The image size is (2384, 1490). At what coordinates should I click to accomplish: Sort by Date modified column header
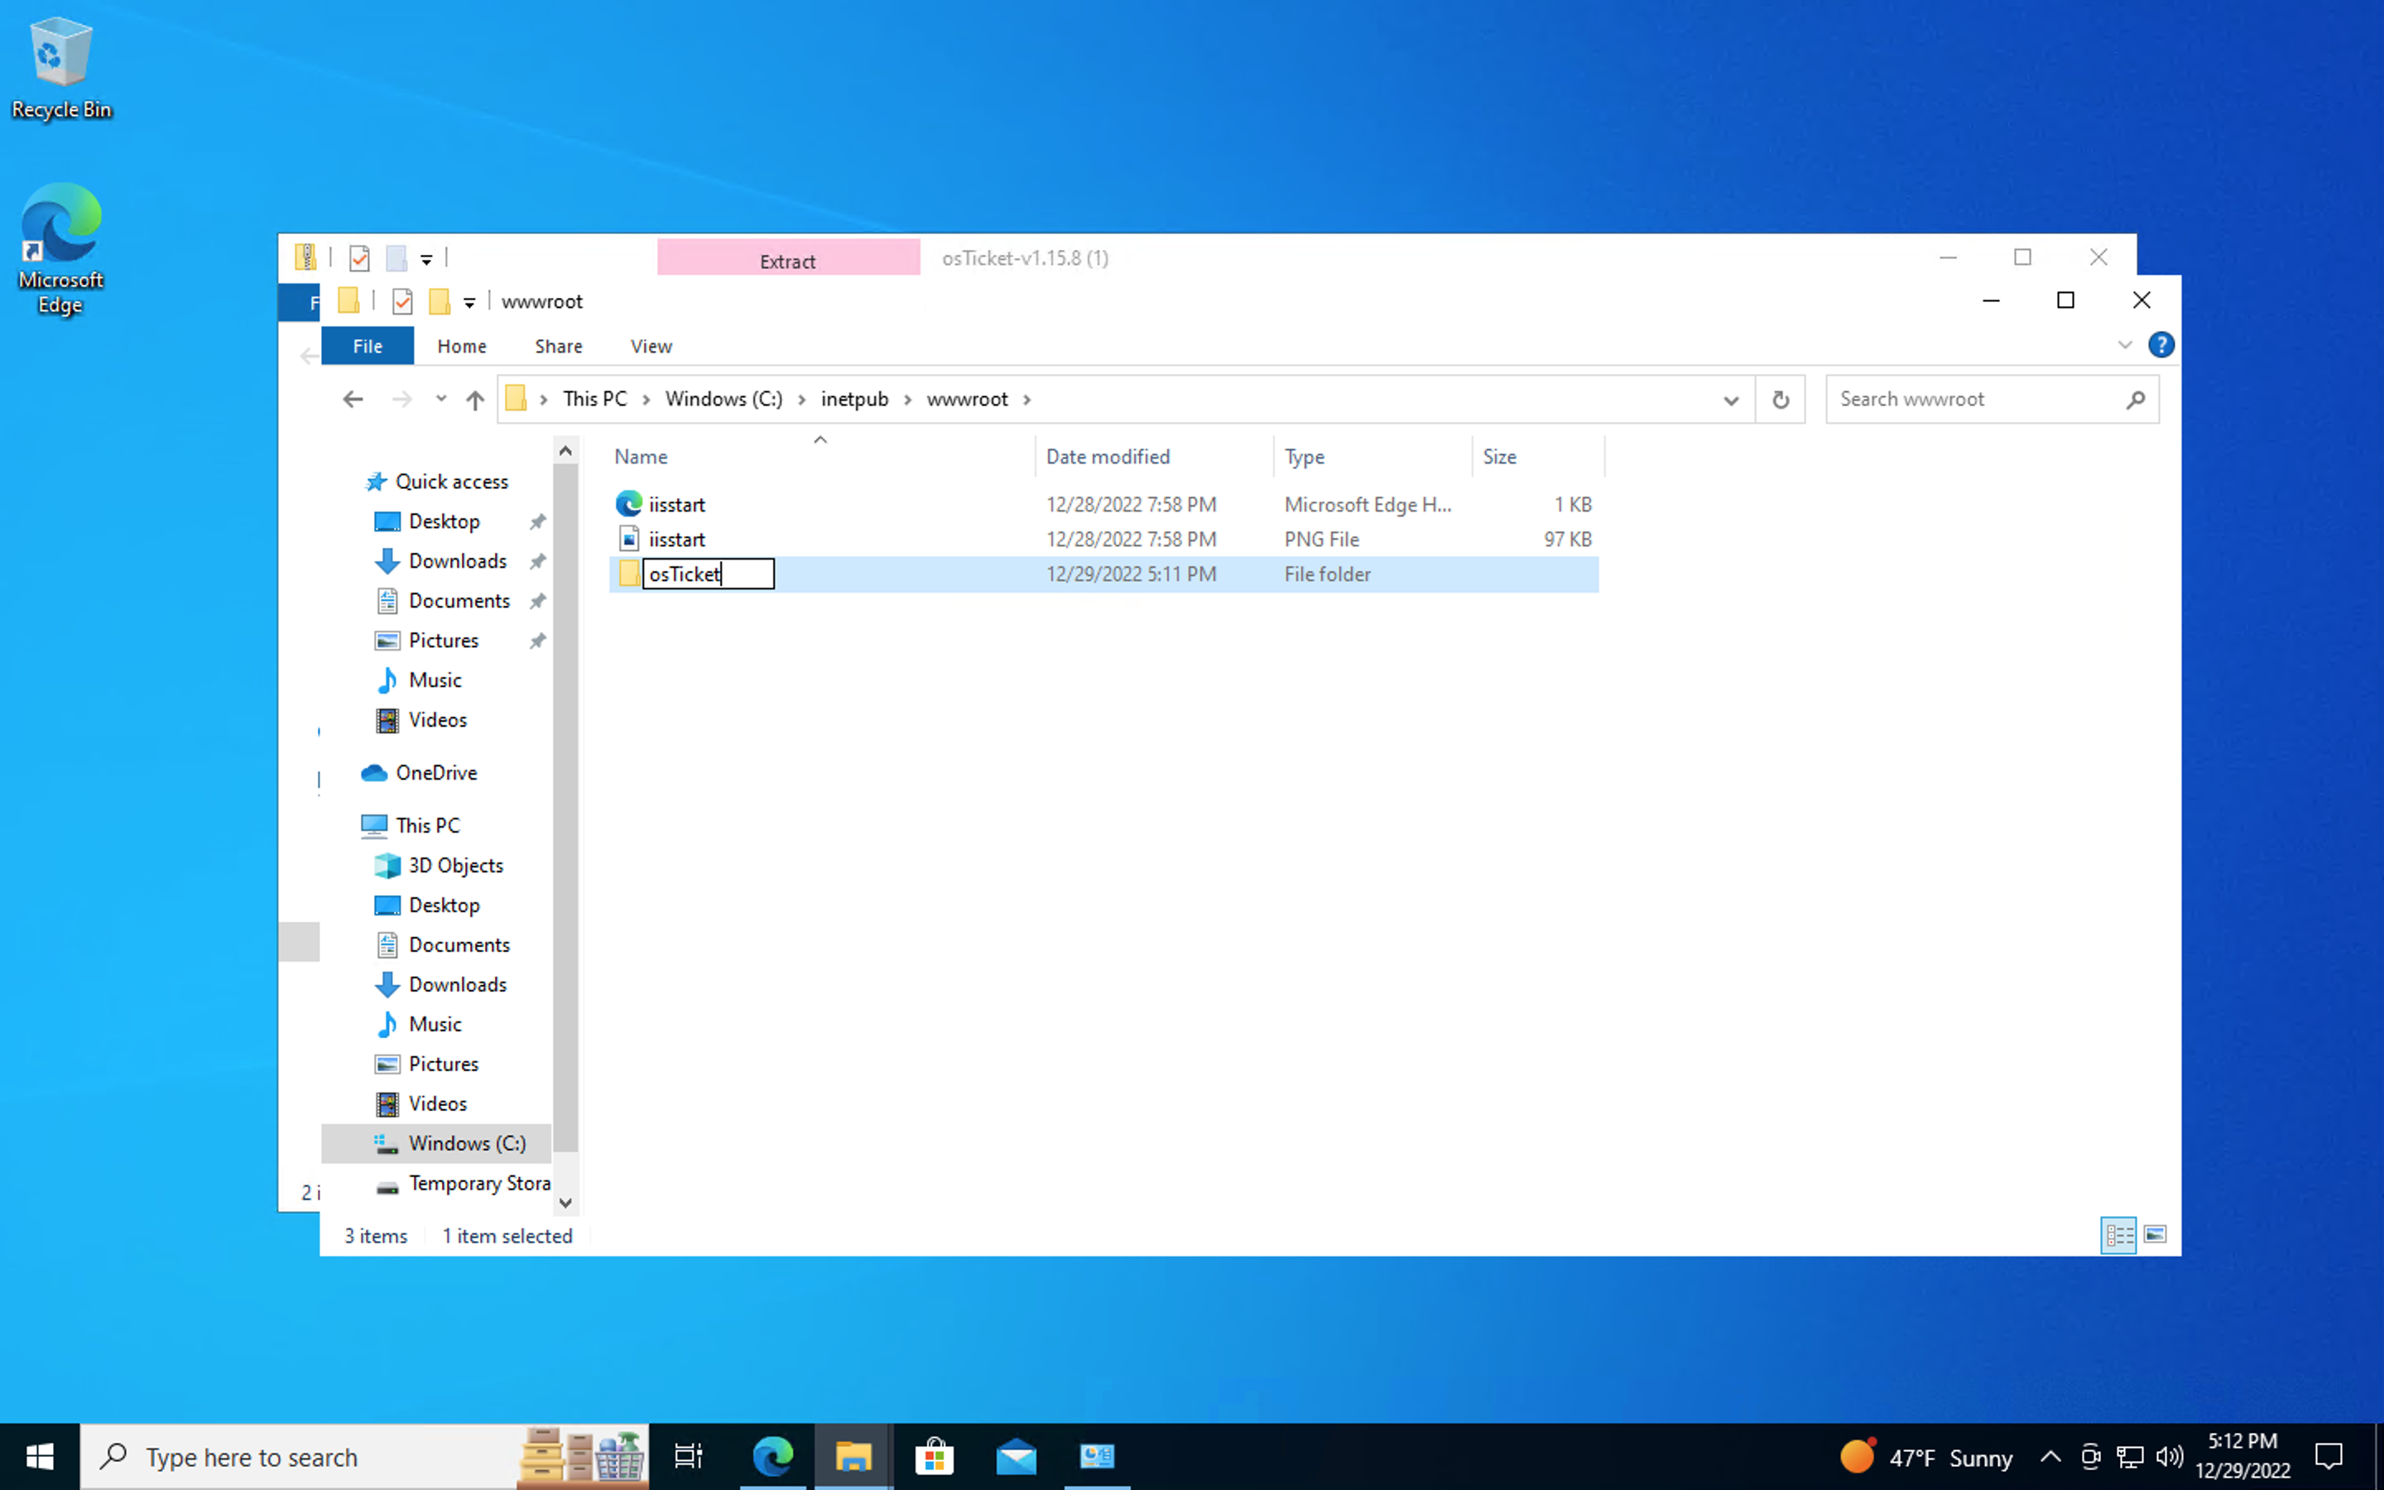coord(1108,456)
